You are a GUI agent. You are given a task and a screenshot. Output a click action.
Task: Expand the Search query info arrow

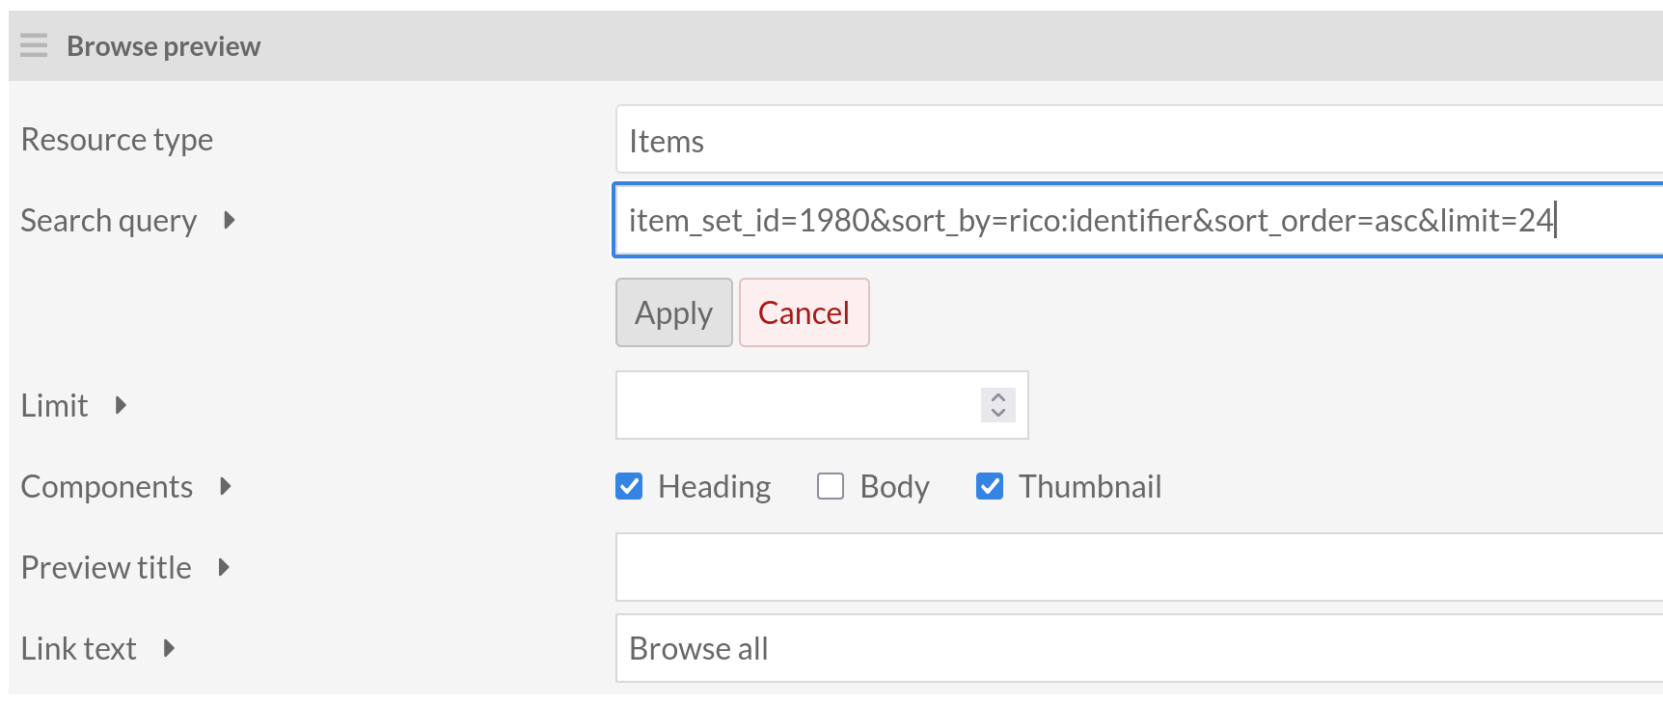coord(229,220)
